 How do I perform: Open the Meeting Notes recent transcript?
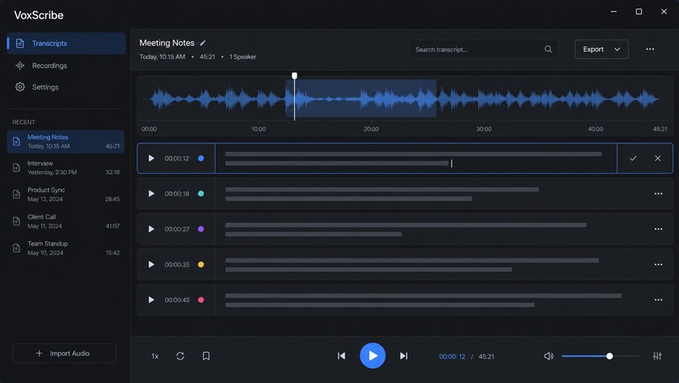(66, 142)
